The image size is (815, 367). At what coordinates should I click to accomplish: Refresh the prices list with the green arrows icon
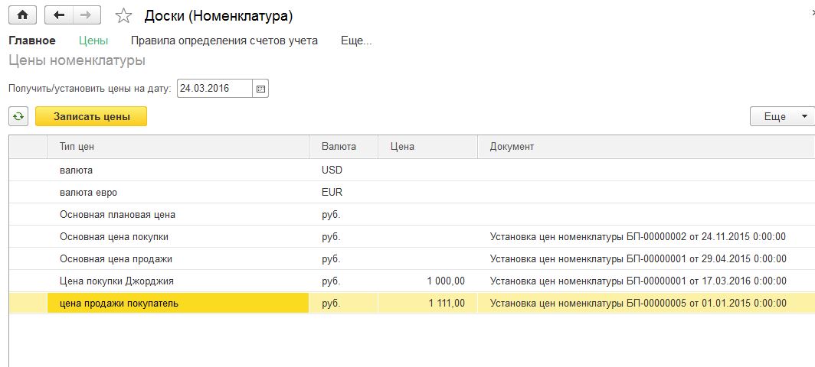18,116
